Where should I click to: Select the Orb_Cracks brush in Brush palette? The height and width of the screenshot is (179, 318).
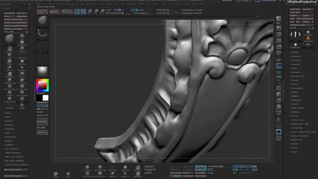pos(9,87)
